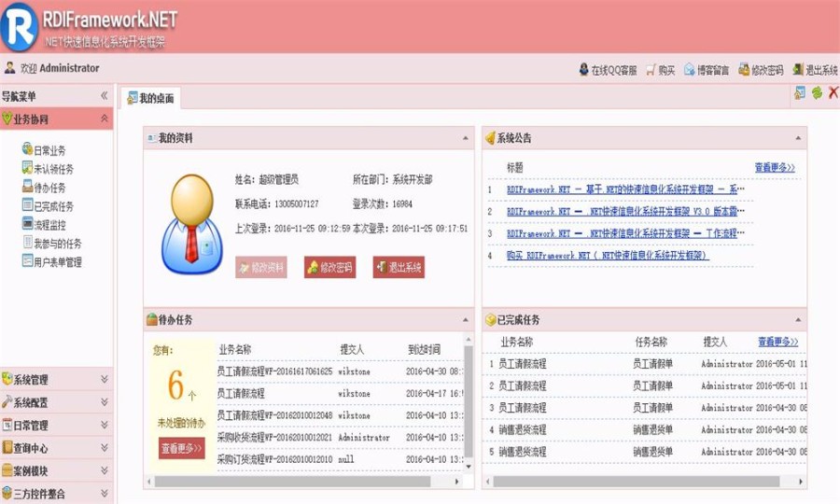Click the 修改资料 button
Viewport: 840px width, 504px height.
click(x=261, y=267)
